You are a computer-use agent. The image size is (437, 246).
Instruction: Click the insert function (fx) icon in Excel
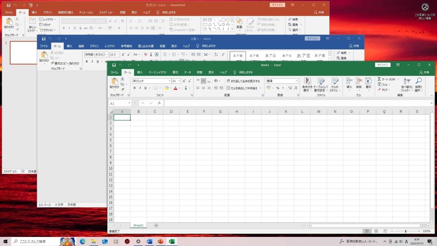tap(159, 103)
